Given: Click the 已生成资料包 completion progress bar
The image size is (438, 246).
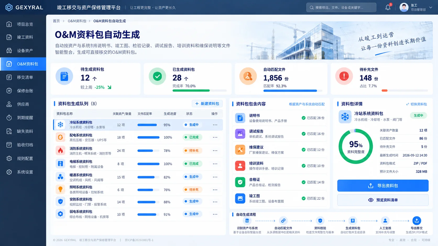Looking at the screenshot, I should (200, 91).
